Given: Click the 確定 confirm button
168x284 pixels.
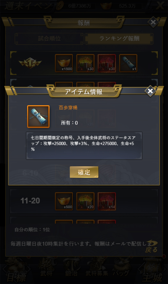Looking at the screenshot, I should point(84,172).
